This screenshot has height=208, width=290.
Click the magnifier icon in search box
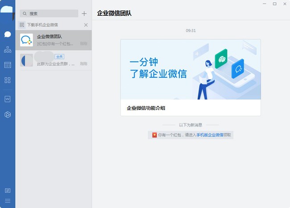[25, 13]
